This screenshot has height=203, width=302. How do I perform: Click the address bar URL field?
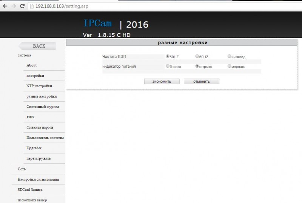tap(166, 6)
